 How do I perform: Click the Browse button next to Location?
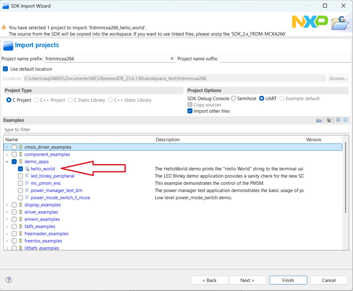tap(338, 78)
